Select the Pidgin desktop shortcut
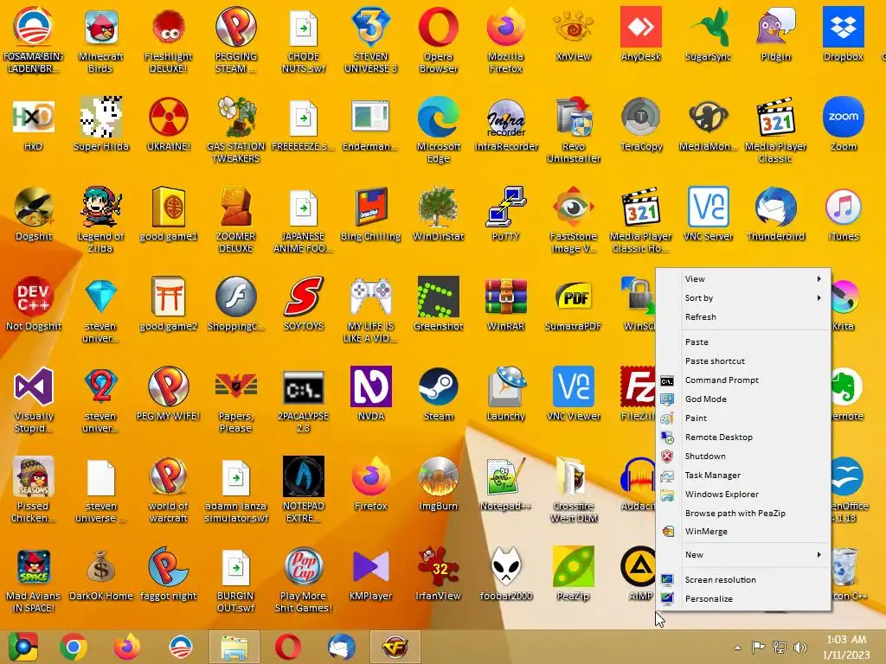Image resolution: width=886 pixels, height=664 pixels. click(775, 34)
